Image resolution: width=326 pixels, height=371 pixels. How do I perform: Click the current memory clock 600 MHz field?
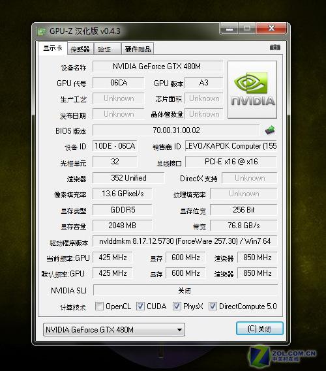(185, 258)
